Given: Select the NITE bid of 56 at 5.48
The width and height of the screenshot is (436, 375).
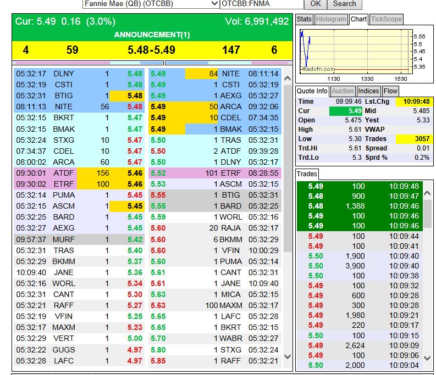Looking at the screenshot, I should 79,107.
